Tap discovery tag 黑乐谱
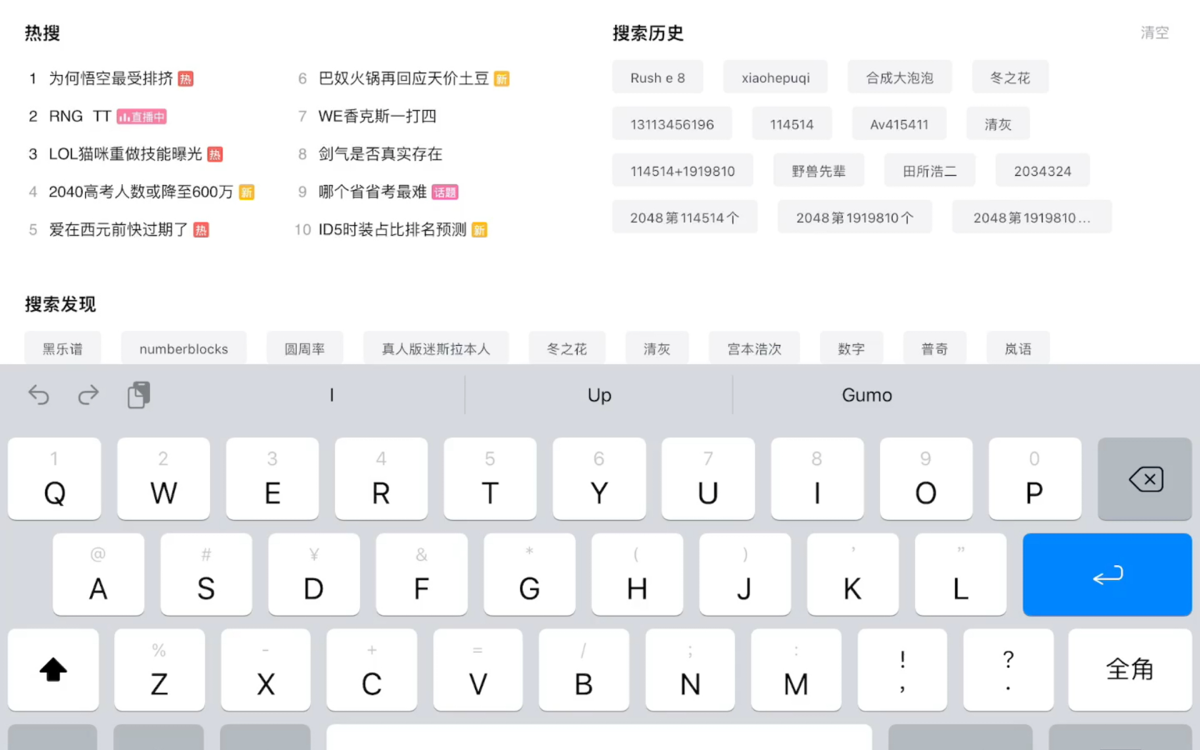 [63, 348]
